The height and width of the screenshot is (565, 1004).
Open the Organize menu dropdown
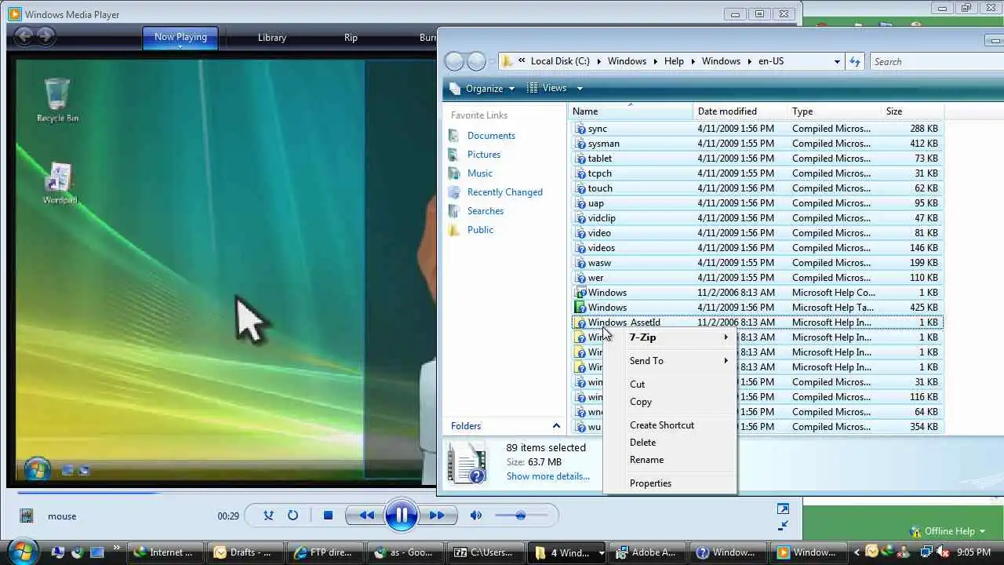coord(482,89)
